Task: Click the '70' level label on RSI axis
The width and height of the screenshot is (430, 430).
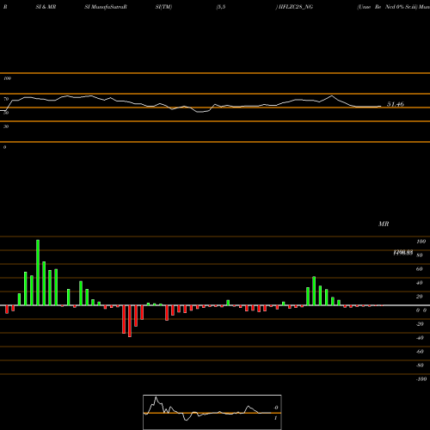Action: point(6,99)
